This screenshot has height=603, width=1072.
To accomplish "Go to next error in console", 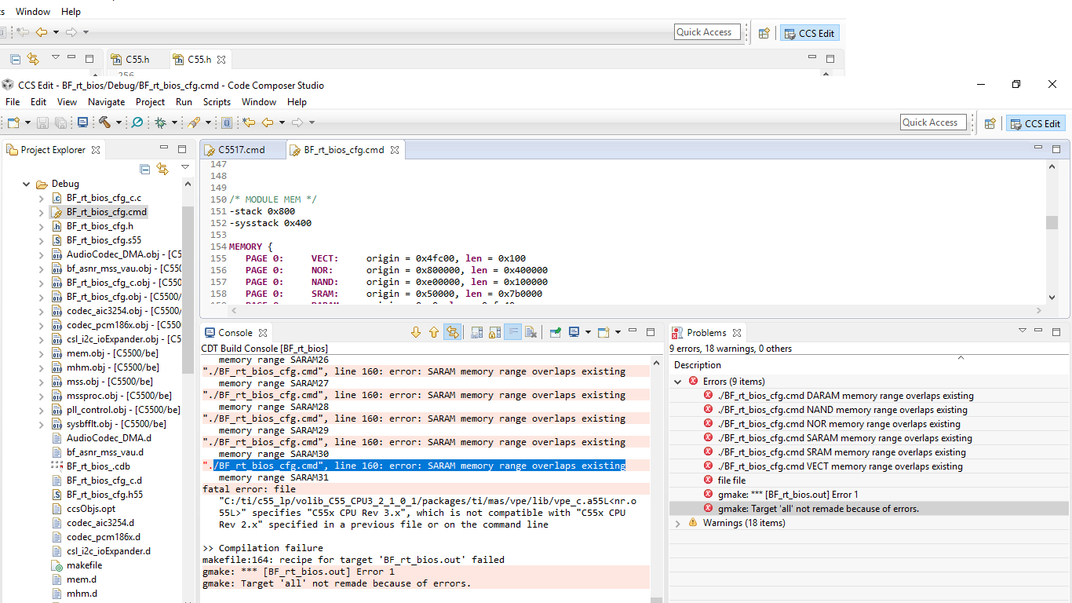I will [x=416, y=333].
